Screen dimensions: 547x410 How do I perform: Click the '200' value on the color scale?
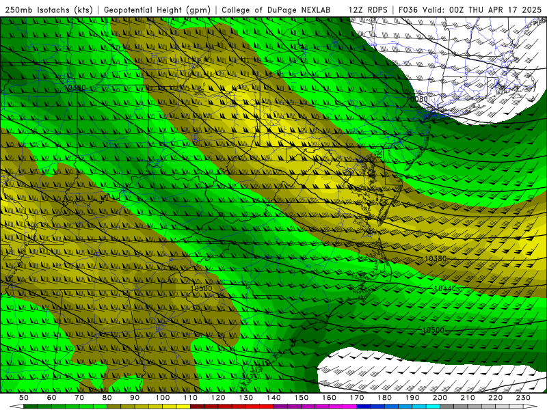tap(440, 398)
